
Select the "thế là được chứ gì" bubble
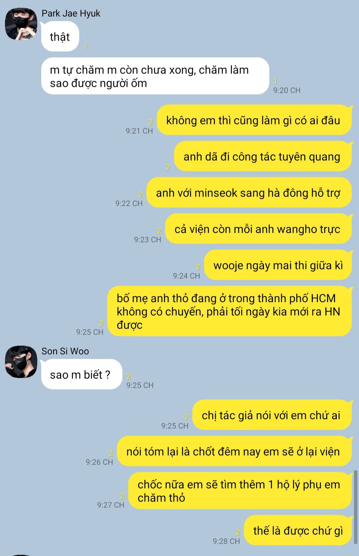tap(298, 530)
